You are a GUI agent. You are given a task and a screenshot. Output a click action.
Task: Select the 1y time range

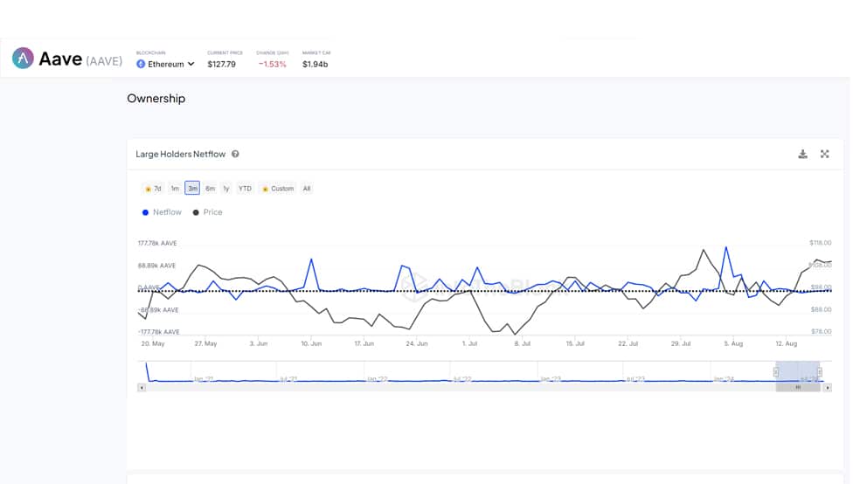[226, 189]
